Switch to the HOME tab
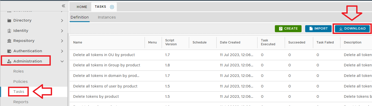 [82, 7]
